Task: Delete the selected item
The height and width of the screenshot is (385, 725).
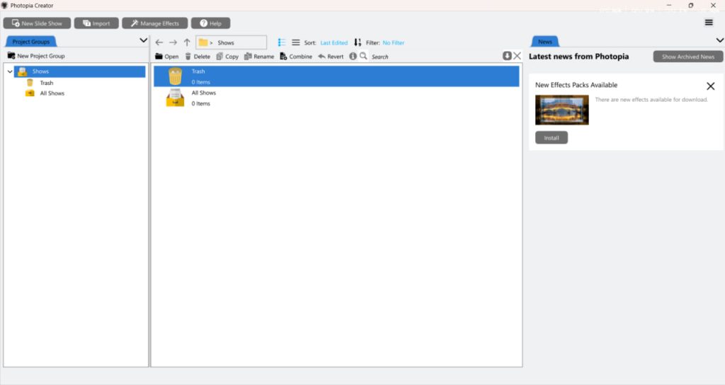Action: [198, 57]
